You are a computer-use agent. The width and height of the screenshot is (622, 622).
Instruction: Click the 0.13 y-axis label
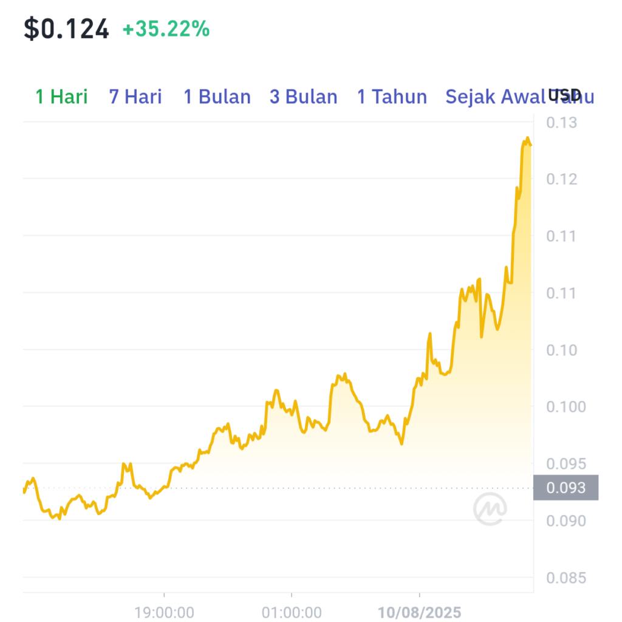pos(561,123)
